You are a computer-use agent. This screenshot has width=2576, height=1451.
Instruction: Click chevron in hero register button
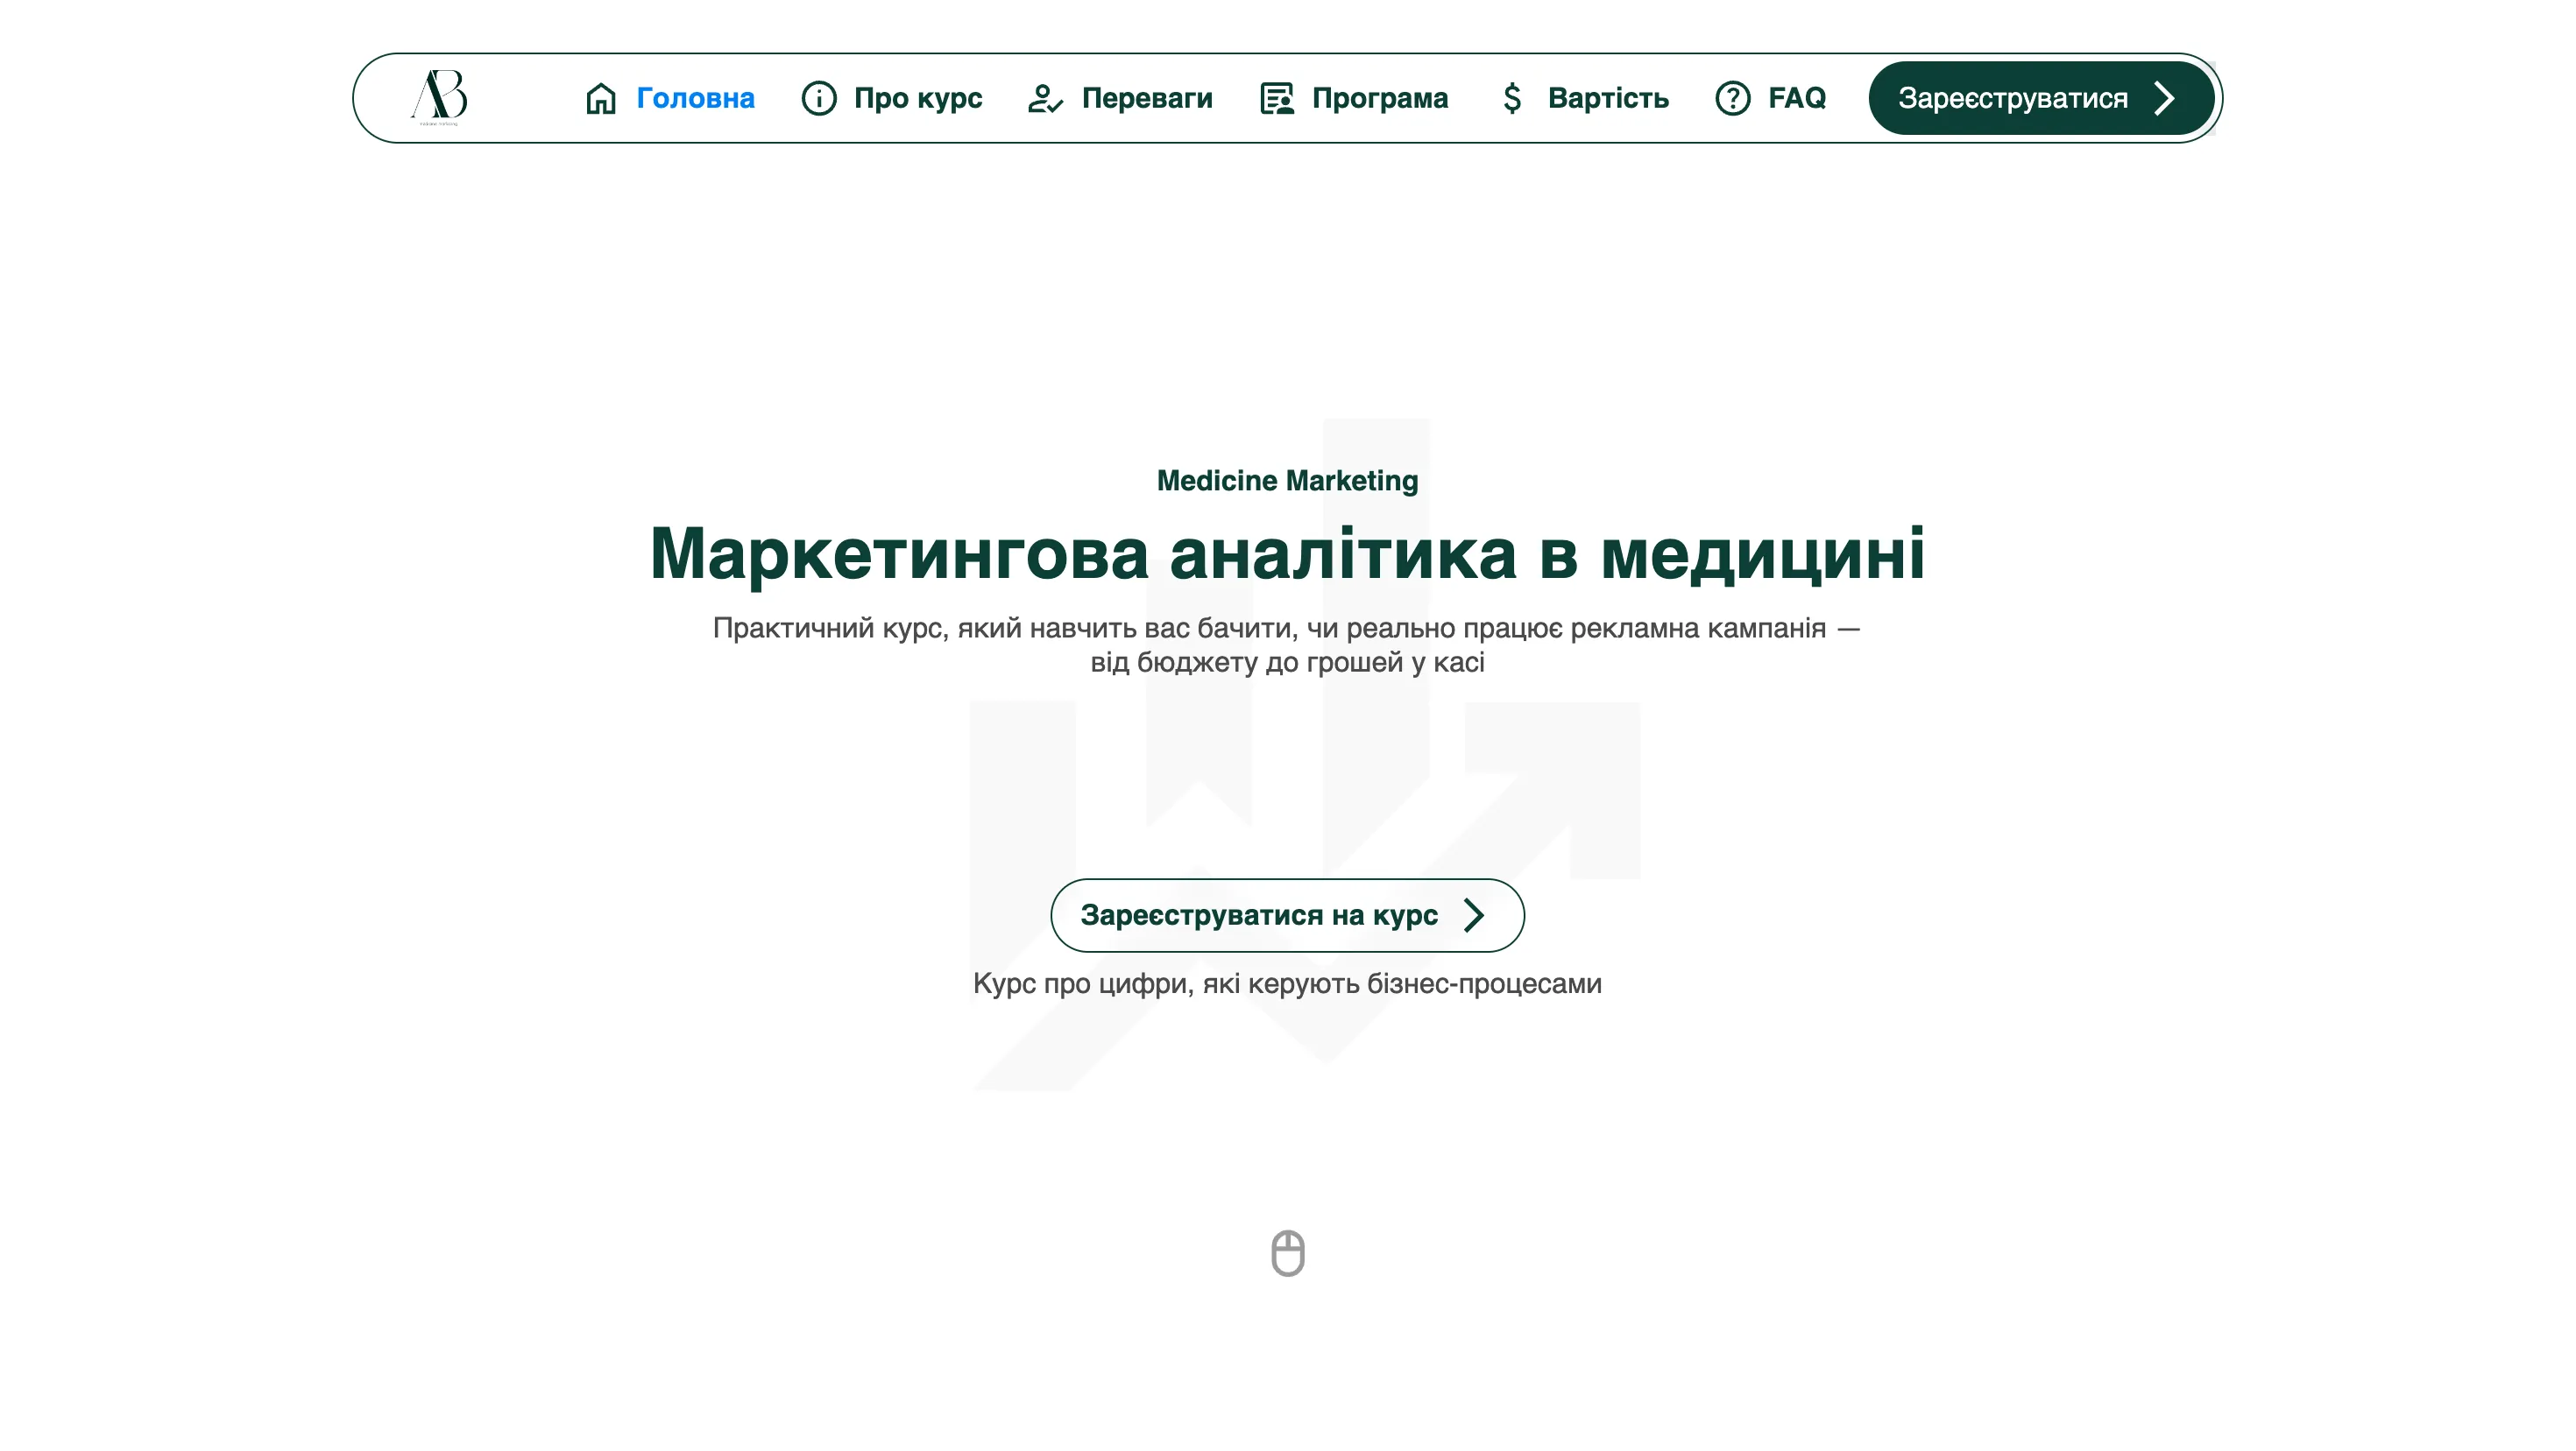[1473, 914]
